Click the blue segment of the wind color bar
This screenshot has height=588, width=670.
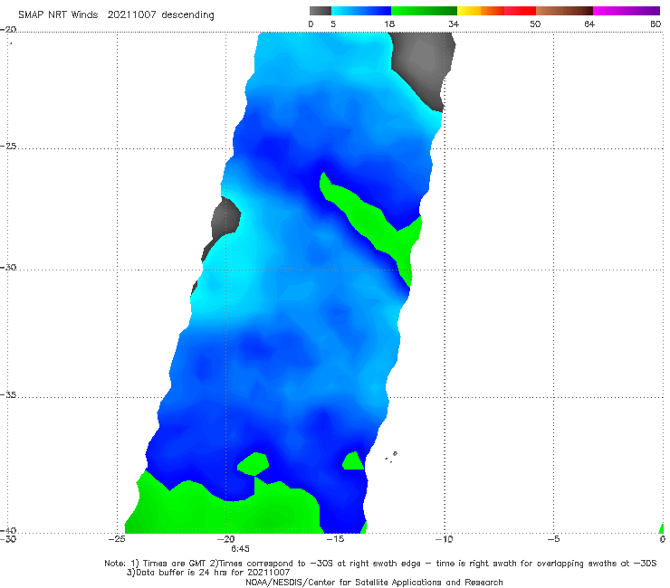tap(361, 11)
